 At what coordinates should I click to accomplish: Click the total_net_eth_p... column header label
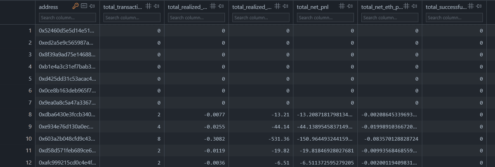coord(381,7)
